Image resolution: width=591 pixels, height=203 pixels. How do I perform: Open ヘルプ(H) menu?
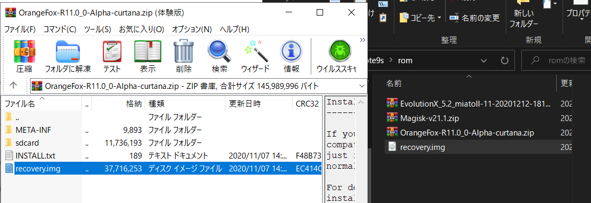(235, 29)
